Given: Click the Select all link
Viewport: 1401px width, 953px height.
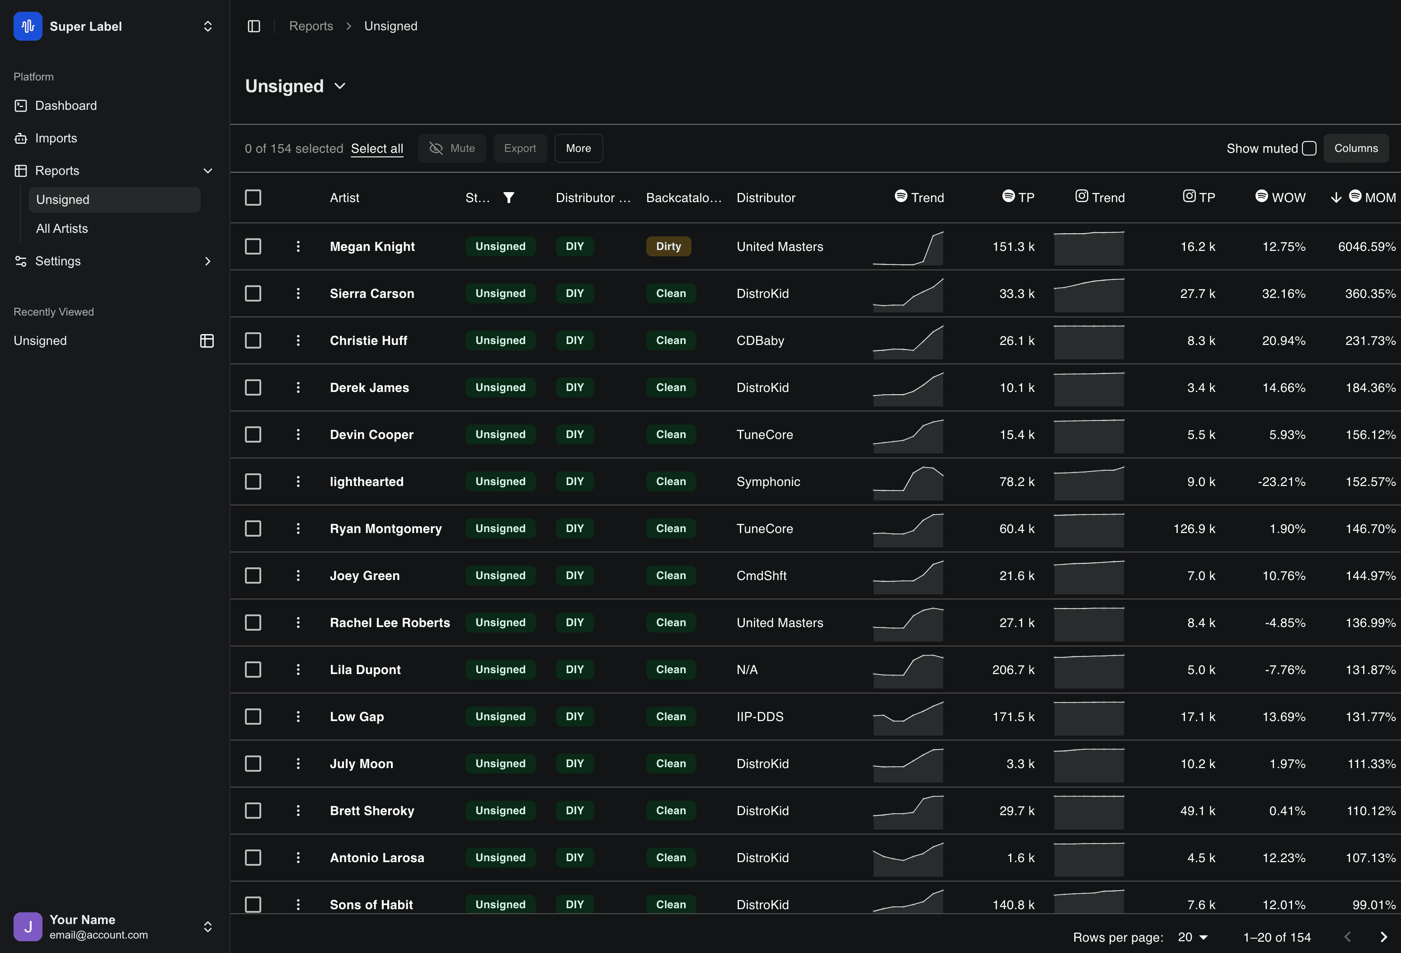Looking at the screenshot, I should coord(377,148).
